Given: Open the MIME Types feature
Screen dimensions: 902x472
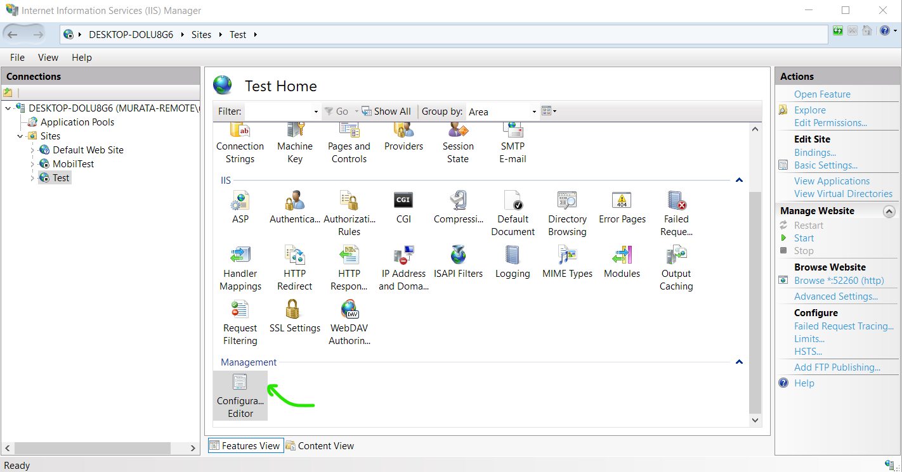Looking at the screenshot, I should point(567,262).
